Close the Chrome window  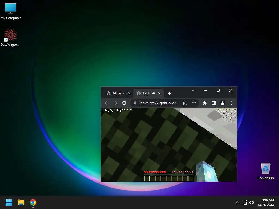click(x=231, y=90)
